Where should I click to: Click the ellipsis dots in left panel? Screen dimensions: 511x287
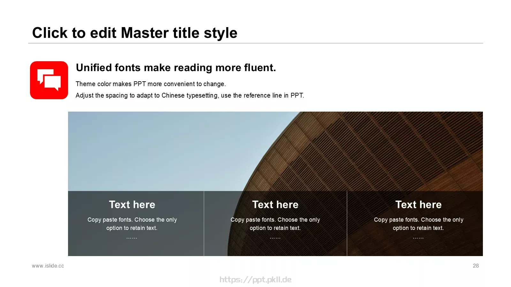tap(132, 238)
